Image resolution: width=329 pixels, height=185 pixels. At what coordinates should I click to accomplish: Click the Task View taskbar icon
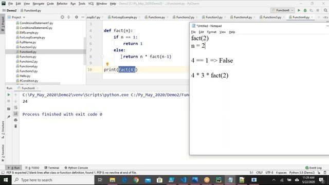pos(100,180)
